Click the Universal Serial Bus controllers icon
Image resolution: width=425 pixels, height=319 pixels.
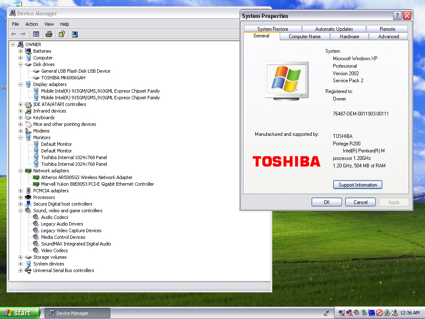pos(28,270)
